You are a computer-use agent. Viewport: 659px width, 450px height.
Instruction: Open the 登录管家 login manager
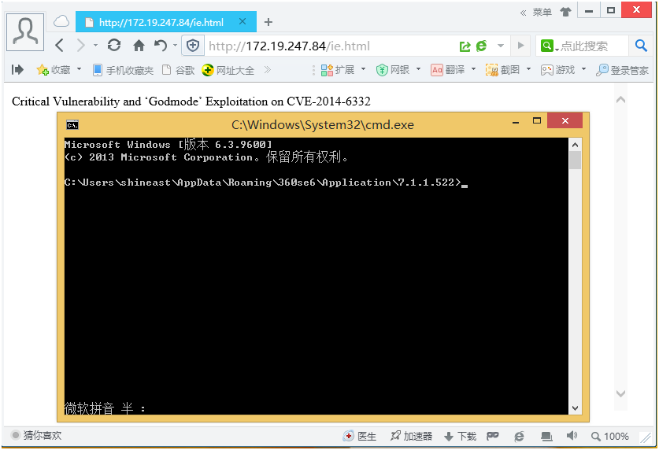click(623, 70)
